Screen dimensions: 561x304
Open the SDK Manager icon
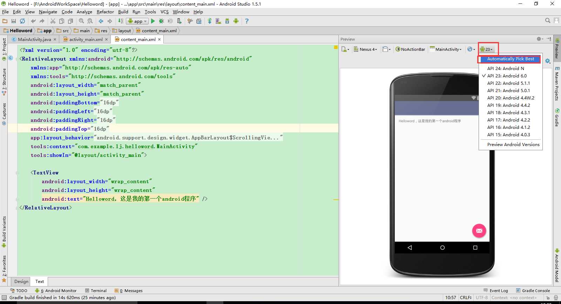click(x=227, y=21)
